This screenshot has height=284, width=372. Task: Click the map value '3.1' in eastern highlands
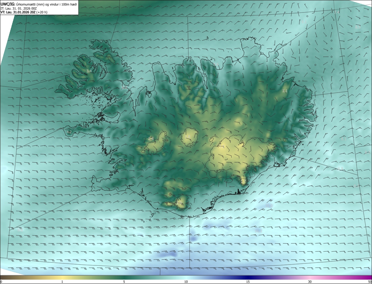[285, 91]
